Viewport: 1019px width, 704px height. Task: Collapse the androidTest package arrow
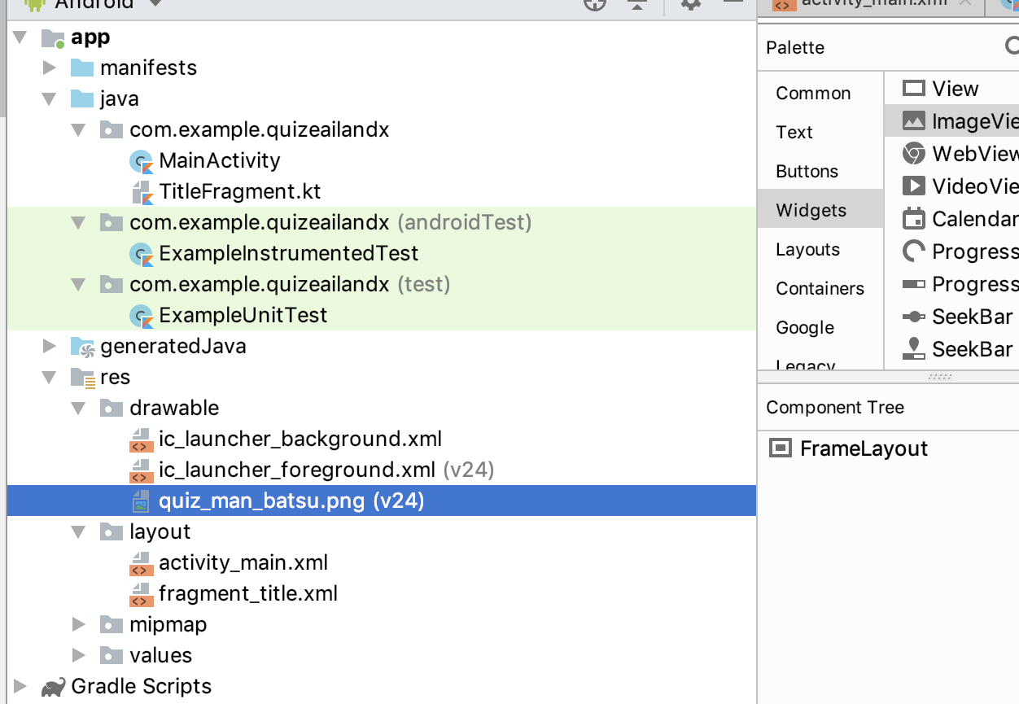[79, 223]
